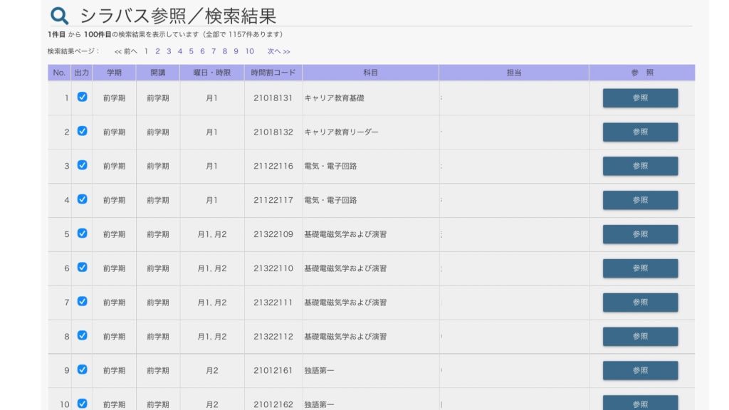Click the 時間割コード column header

(273, 73)
